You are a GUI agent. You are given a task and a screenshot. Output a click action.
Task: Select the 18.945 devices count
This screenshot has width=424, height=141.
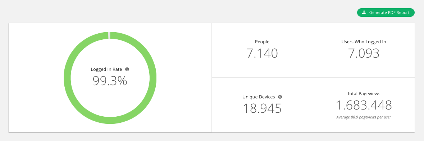pos(262,108)
